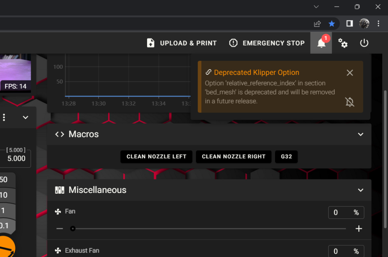The height and width of the screenshot is (257, 388).
Task: Open the left panel three-dot menu
Action: tap(4, 117)
